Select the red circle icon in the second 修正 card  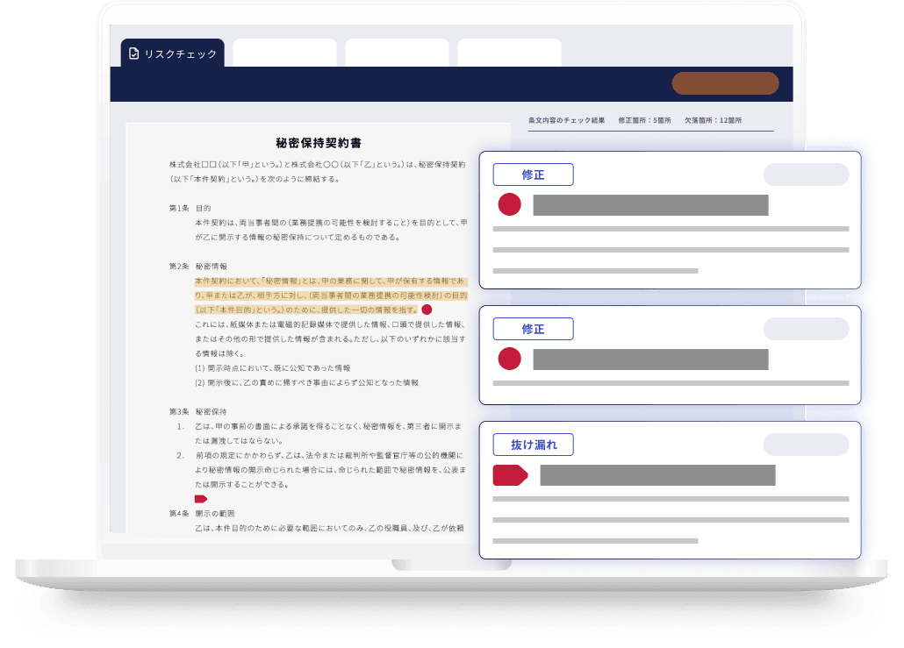(509, 359)
